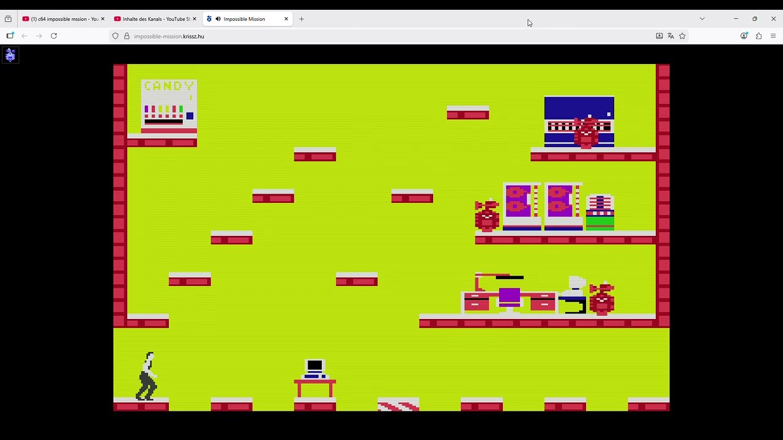Click the secret agent player character
The width and height of the screenshot is (783, 440).
point(147,376)
